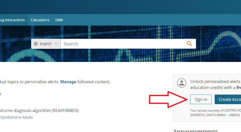The height and width of the screenshot is (132, 241).
Task: Click the HOSPITAL SANTA MARIA - LISBOA text
Action: click(x=215, y=115)
